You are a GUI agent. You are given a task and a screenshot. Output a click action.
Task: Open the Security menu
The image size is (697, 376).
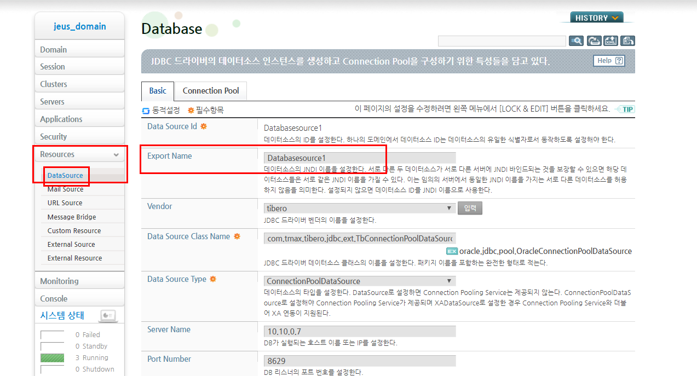point(79,137)
